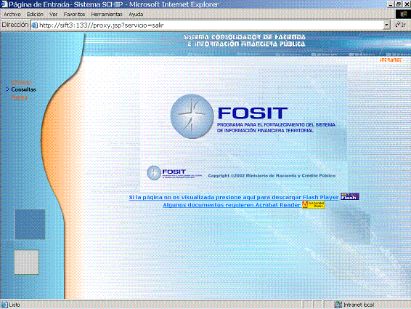Click the Acrobat Reader documents link
The height and width of the screenshot is (309, 411).
tap(232, 205)
